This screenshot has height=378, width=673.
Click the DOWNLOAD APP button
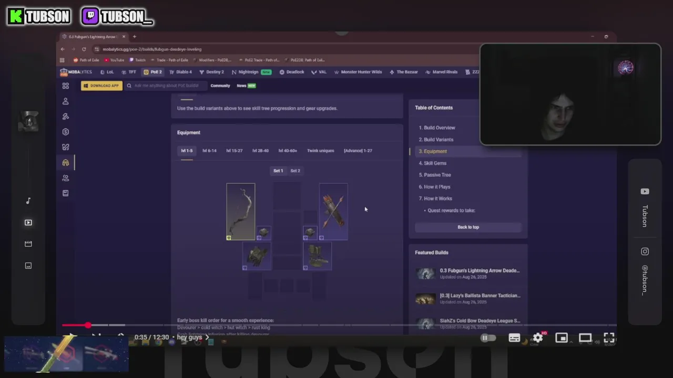coord(101,86)
